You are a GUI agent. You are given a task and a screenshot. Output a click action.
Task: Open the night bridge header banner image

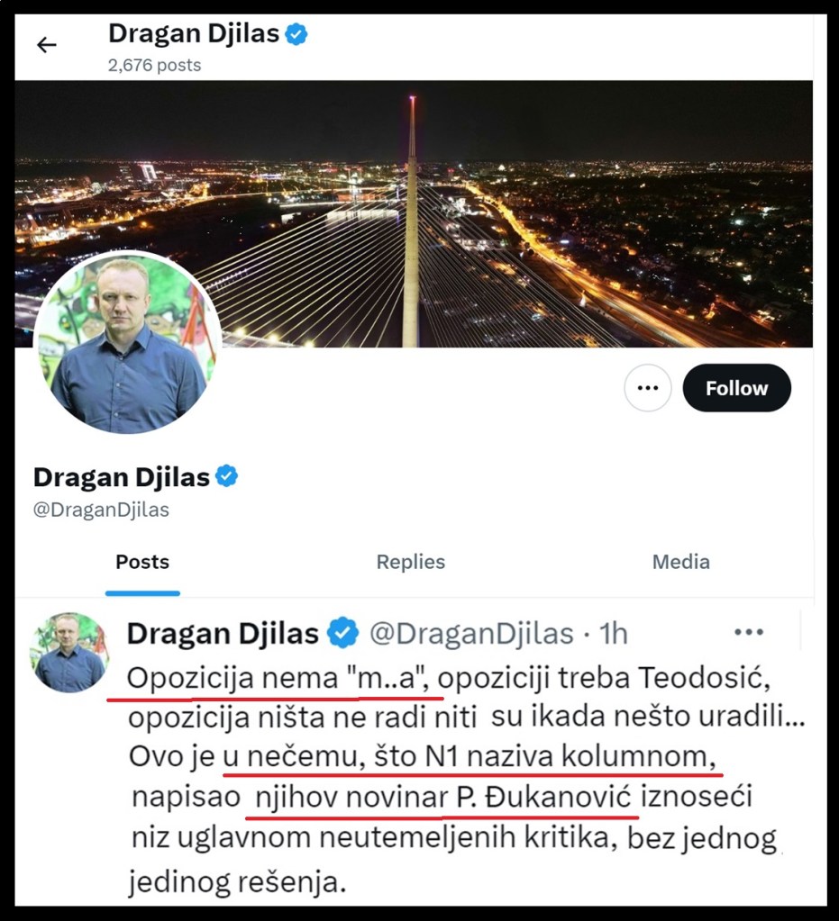(x=414, y=213)
